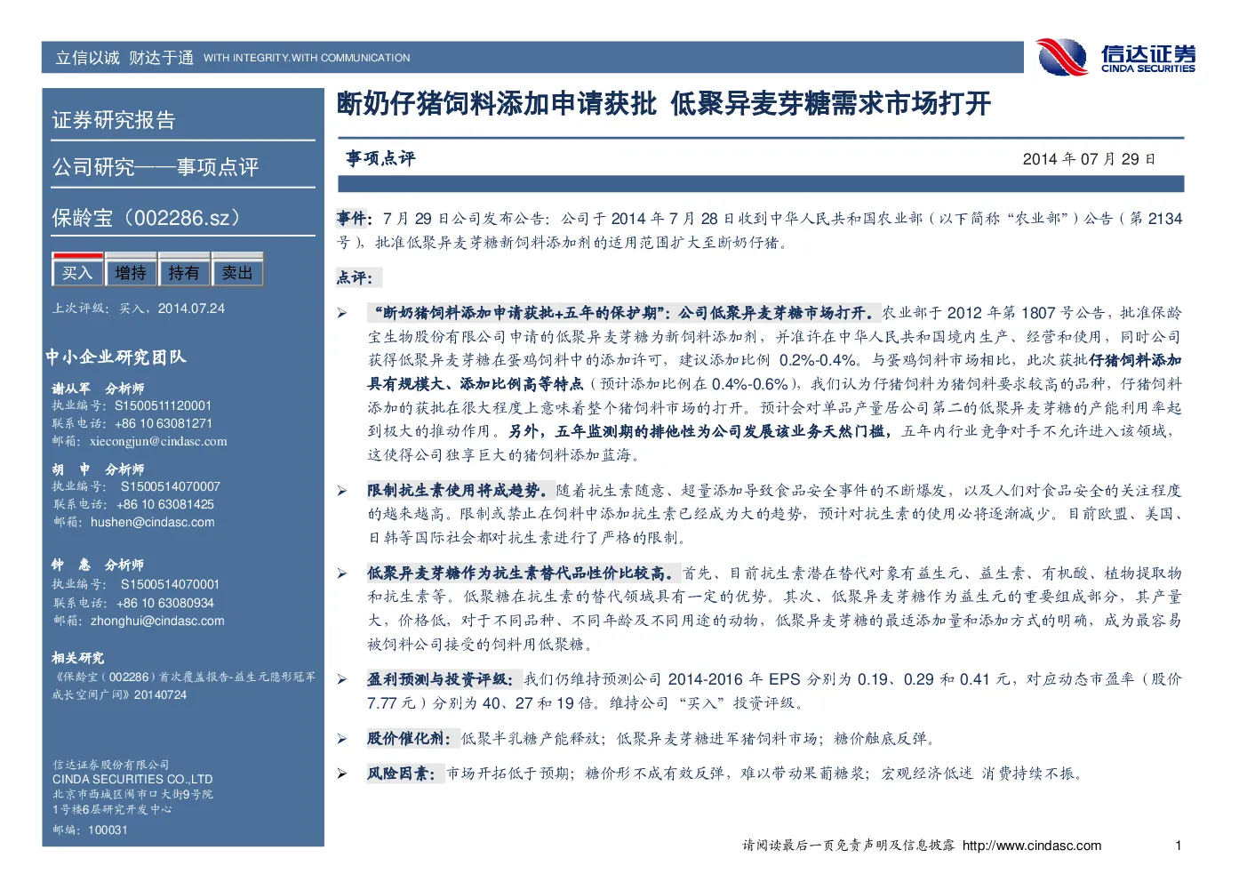
Task: Click postal code 100031
Action: pyautogui.click(x=108, y=830)
